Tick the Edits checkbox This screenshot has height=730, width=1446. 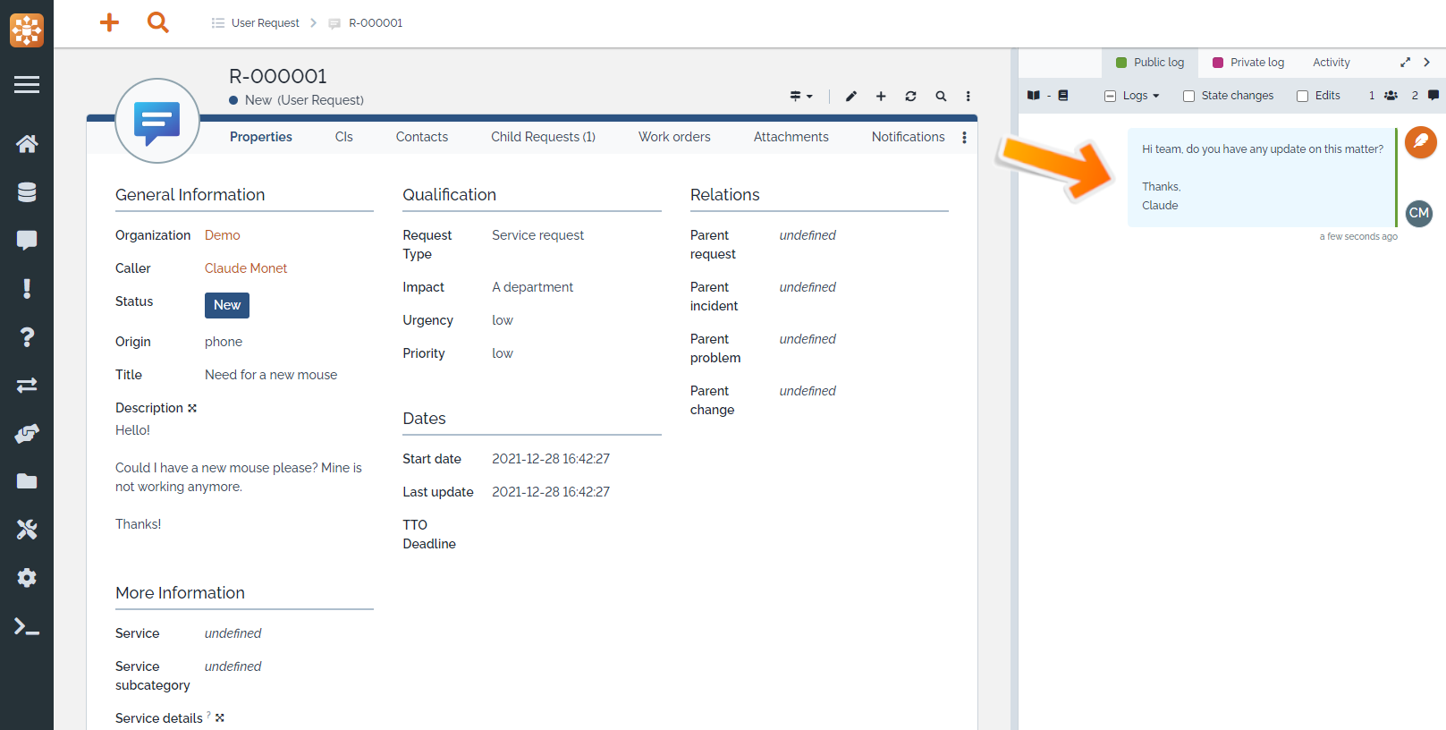(x=1302, y=97)
